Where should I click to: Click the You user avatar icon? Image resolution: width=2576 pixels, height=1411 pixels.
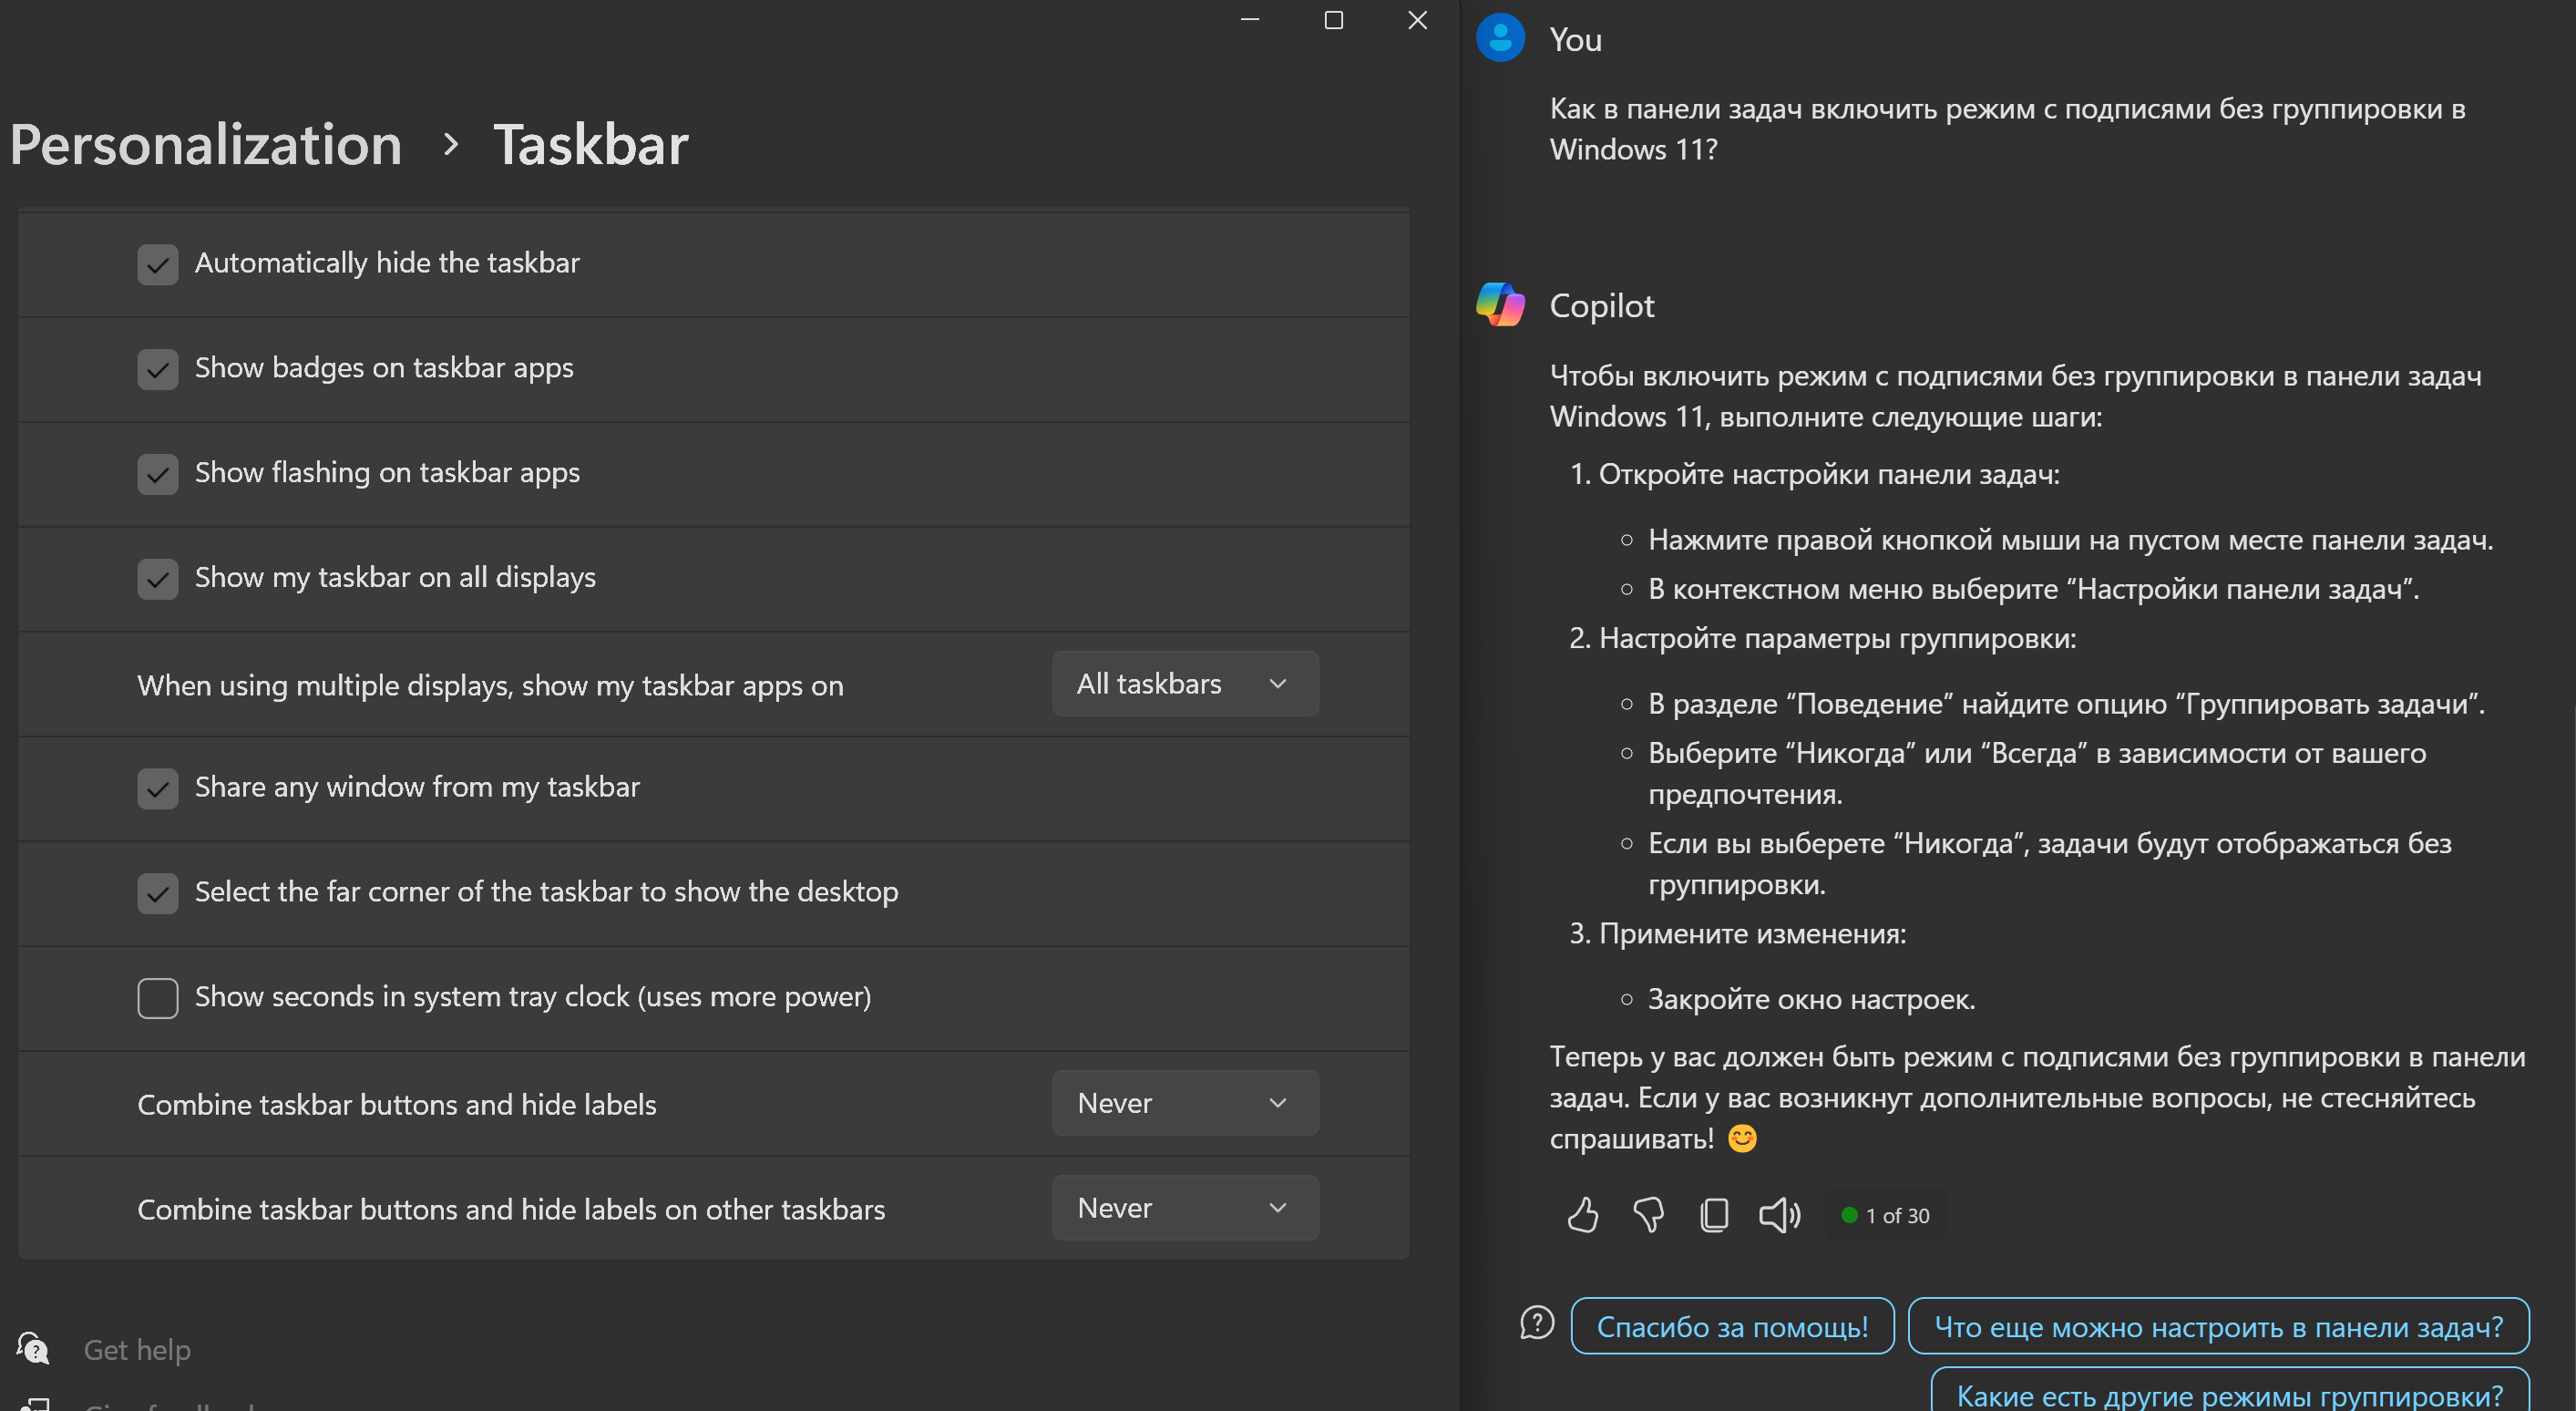[x=1500, y=38]
